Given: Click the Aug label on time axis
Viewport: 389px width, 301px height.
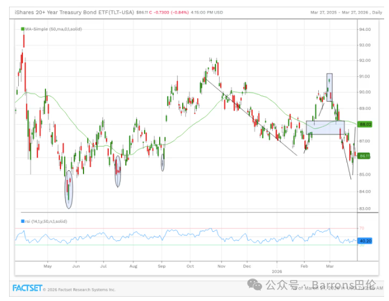Looking at the screenshot, I should [x=134, y=266].
